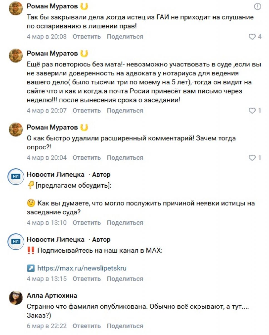Open Алла Артюхина name link

[52, 295]
